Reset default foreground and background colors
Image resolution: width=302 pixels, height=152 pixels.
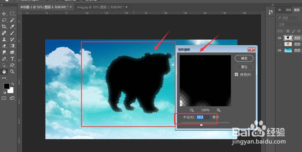4,92
